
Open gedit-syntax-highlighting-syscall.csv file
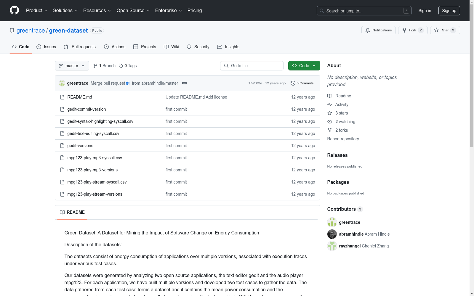[100, 121]
